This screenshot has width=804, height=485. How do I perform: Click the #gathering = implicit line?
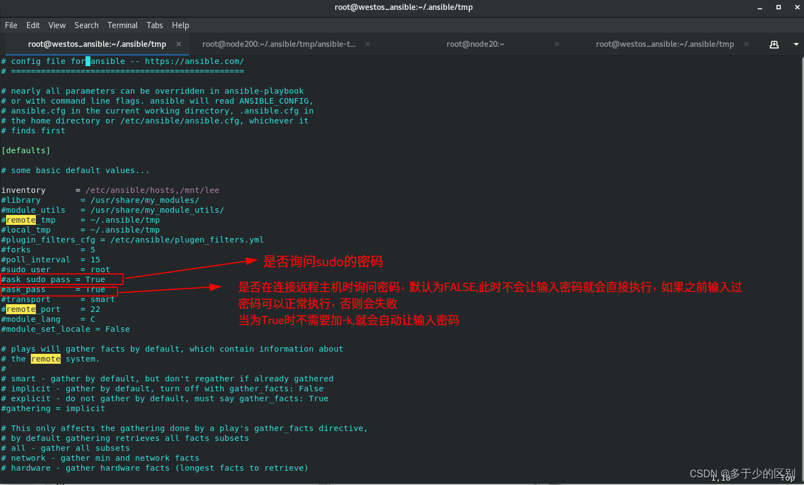click(x=53, y=408)
